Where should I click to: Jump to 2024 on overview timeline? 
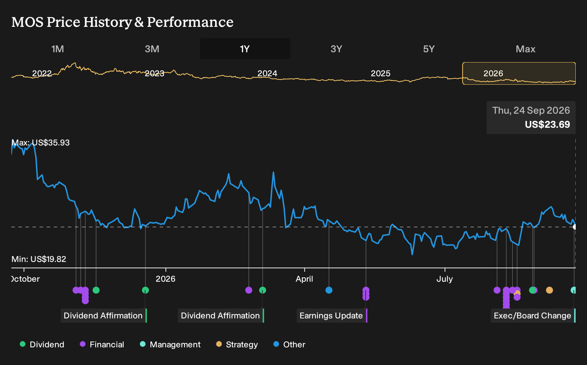pos(267,73)
